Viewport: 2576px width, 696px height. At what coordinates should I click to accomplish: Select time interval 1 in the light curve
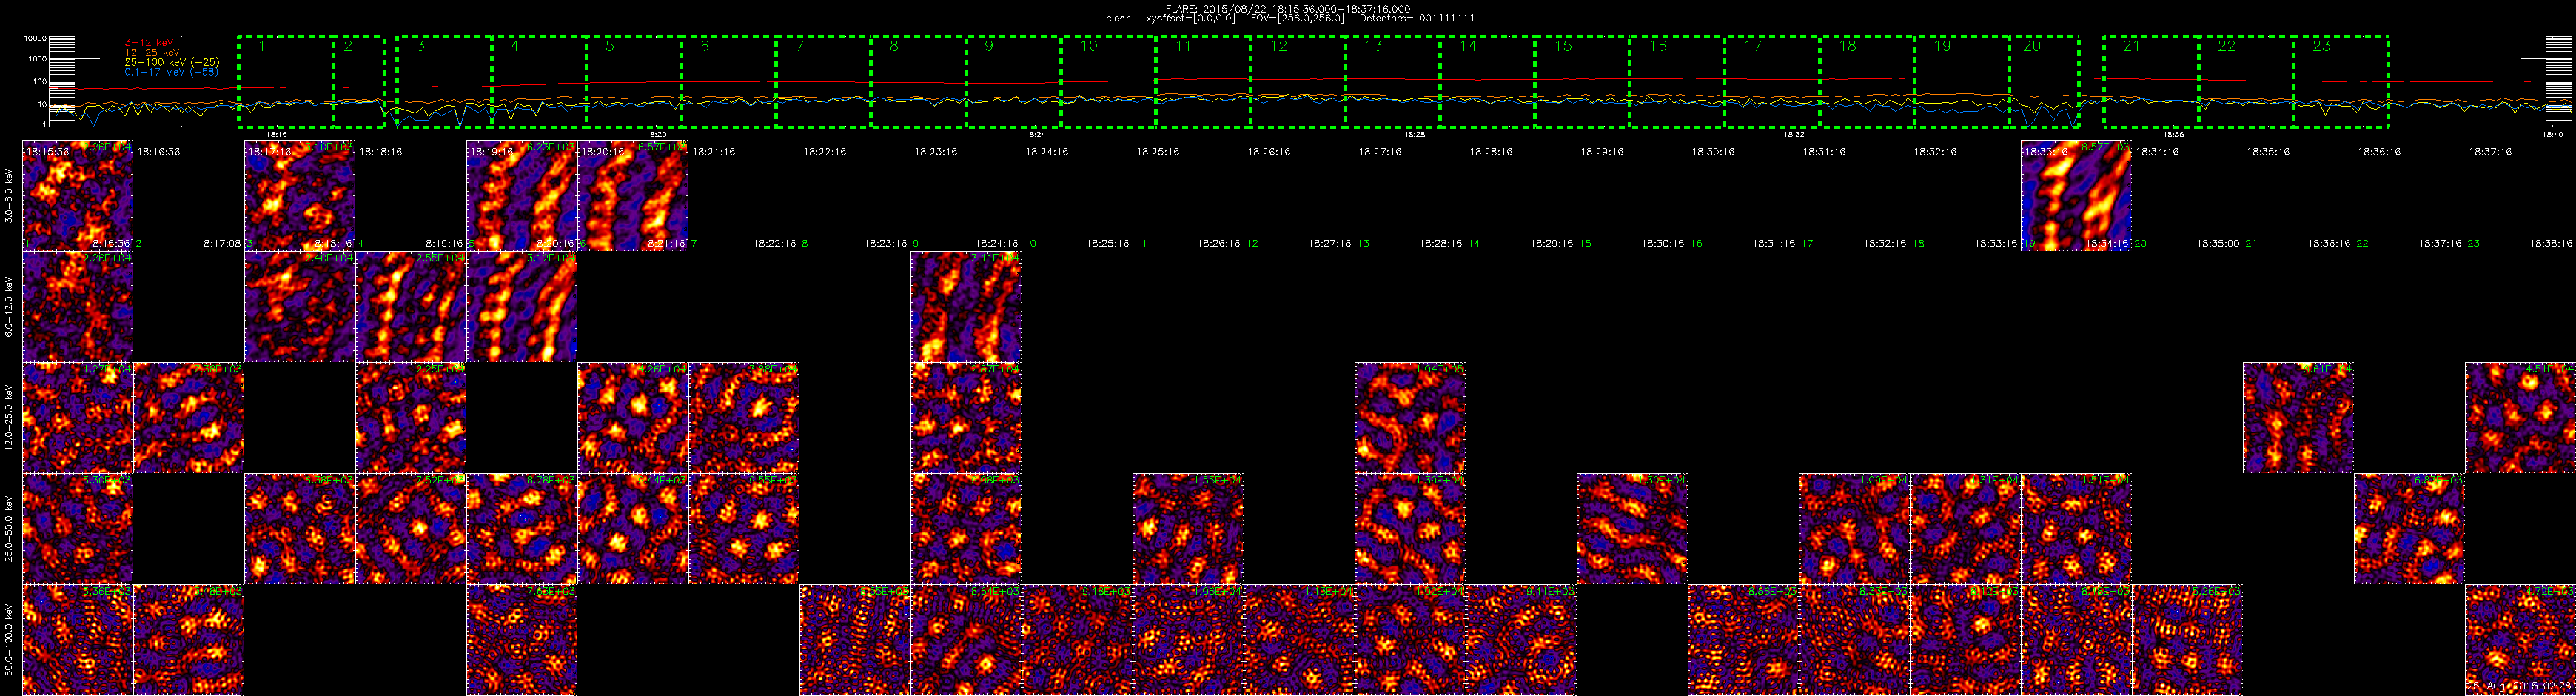coord(286,82)
